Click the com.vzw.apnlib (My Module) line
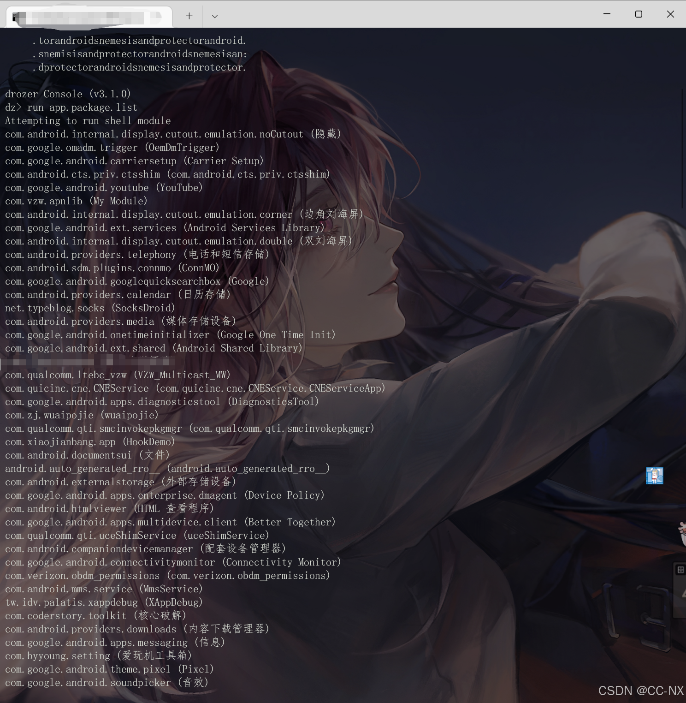 click(x=77, y=201)
